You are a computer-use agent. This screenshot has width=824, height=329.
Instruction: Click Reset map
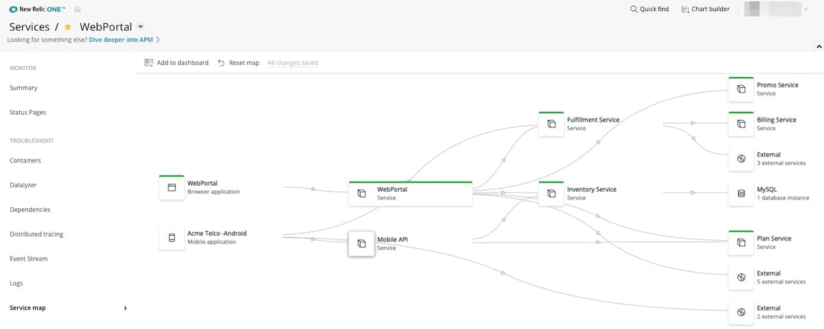tap(238, 62)
